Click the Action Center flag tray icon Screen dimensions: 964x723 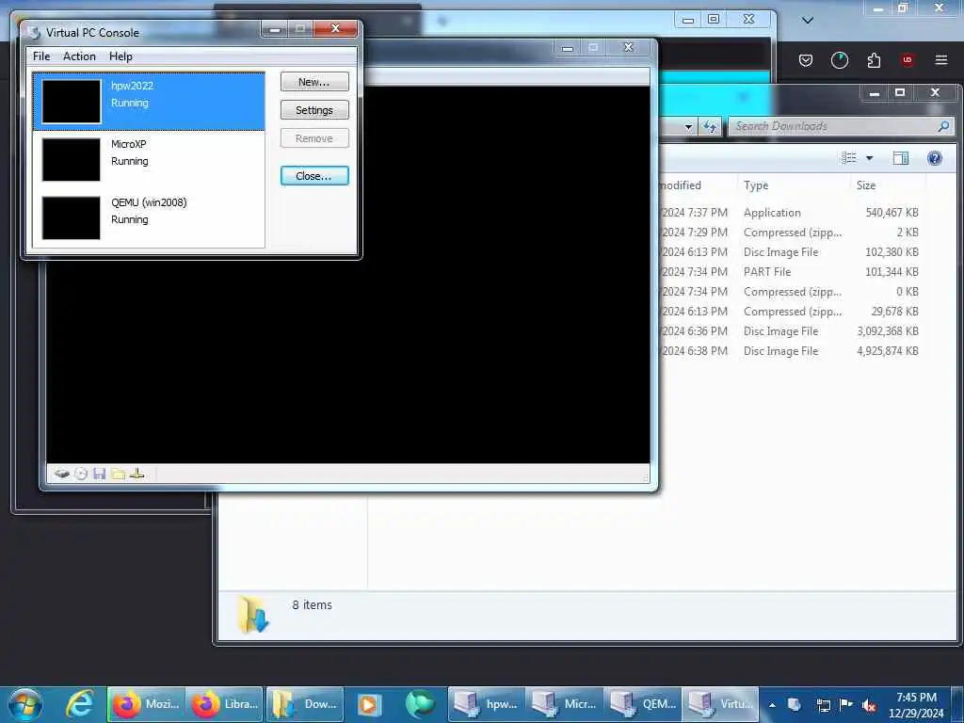click(846, 705)
